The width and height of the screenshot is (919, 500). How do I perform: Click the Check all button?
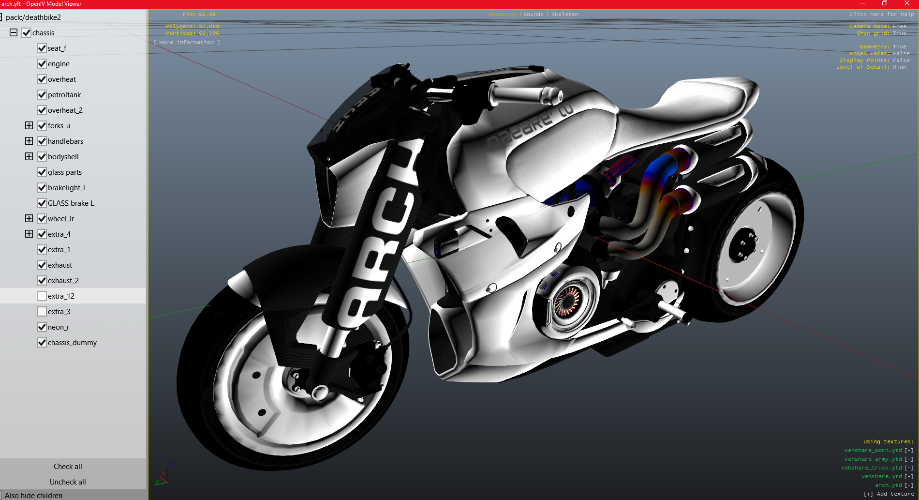(x=68, y=467)
